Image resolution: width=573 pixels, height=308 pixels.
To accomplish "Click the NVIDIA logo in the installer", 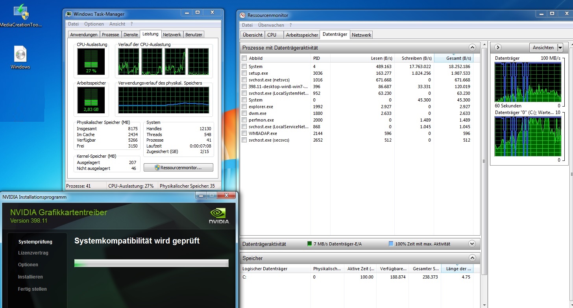I will 219,216.
